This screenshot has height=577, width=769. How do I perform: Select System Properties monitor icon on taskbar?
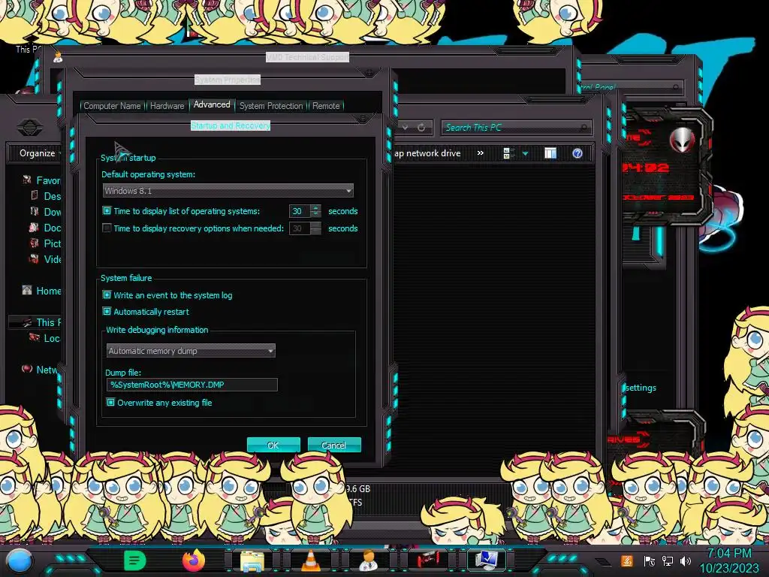pyautogui.click(x=487, y=560)
